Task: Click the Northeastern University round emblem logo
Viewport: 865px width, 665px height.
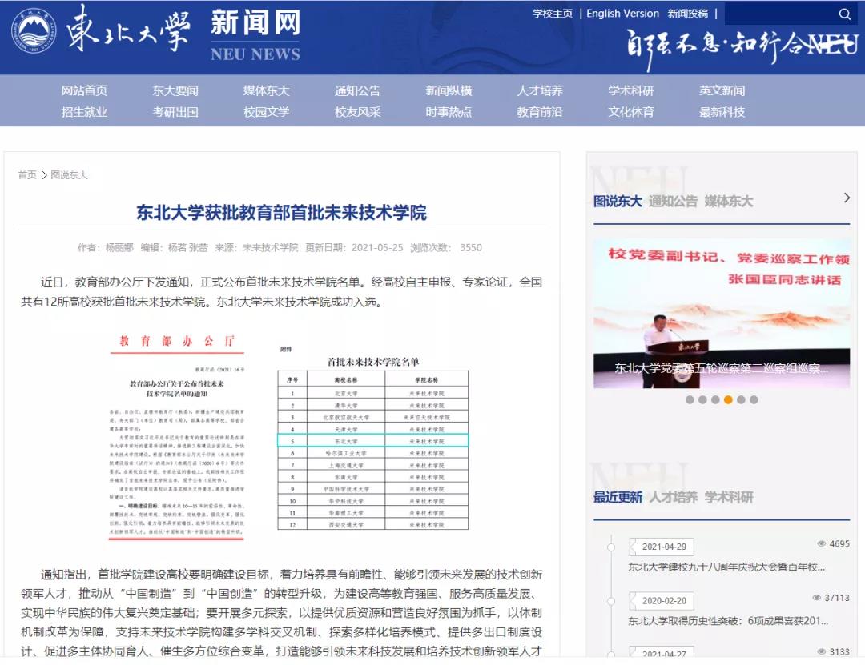Action: coord(34,31)
